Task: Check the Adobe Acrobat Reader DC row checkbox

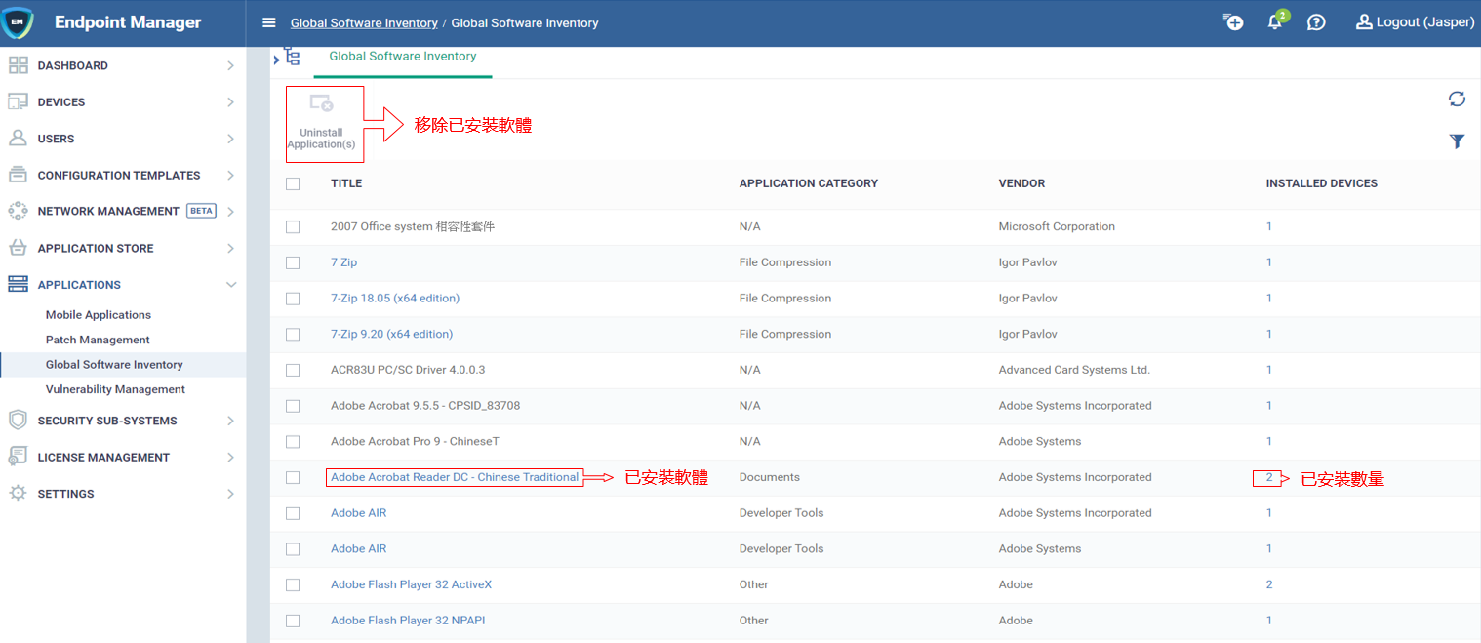Action: 293,477
